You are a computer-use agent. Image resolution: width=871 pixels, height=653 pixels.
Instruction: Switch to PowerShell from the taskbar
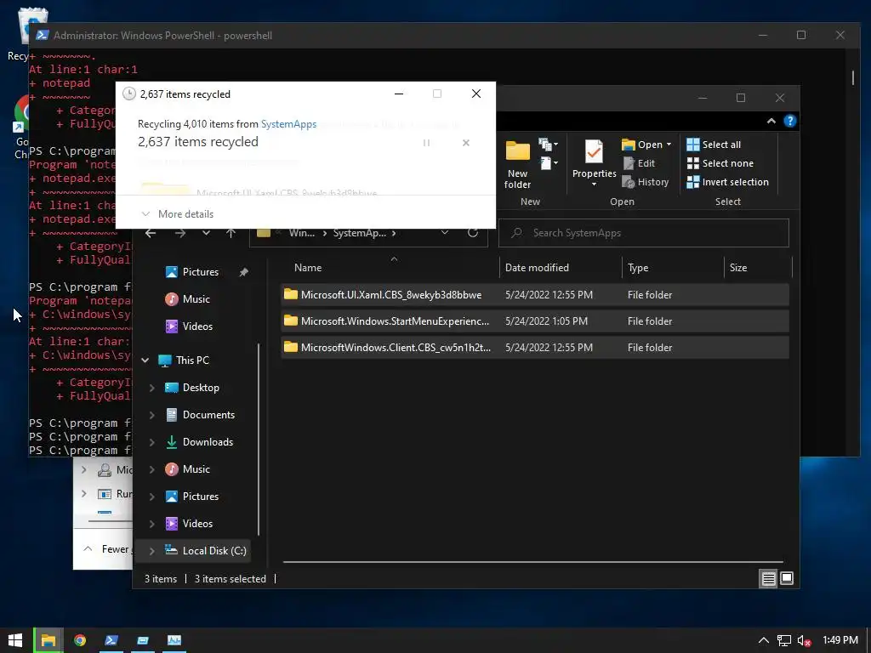[111, 640]
